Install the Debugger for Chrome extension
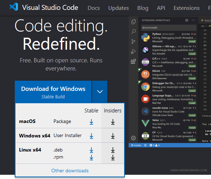 pyautogui.click(x=192, y=91)
